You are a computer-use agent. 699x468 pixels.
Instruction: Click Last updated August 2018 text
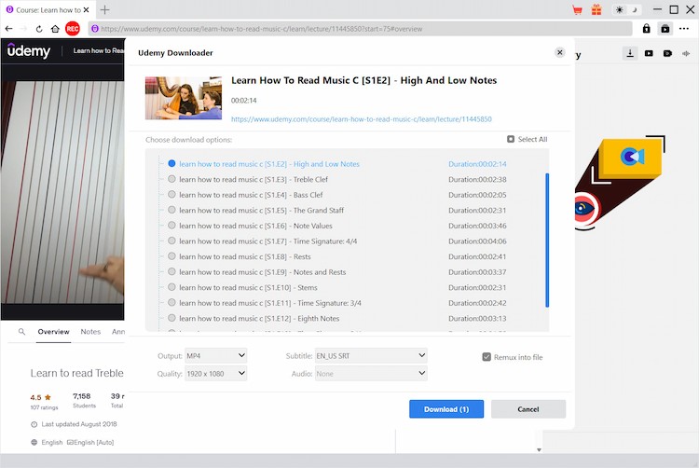79,424
